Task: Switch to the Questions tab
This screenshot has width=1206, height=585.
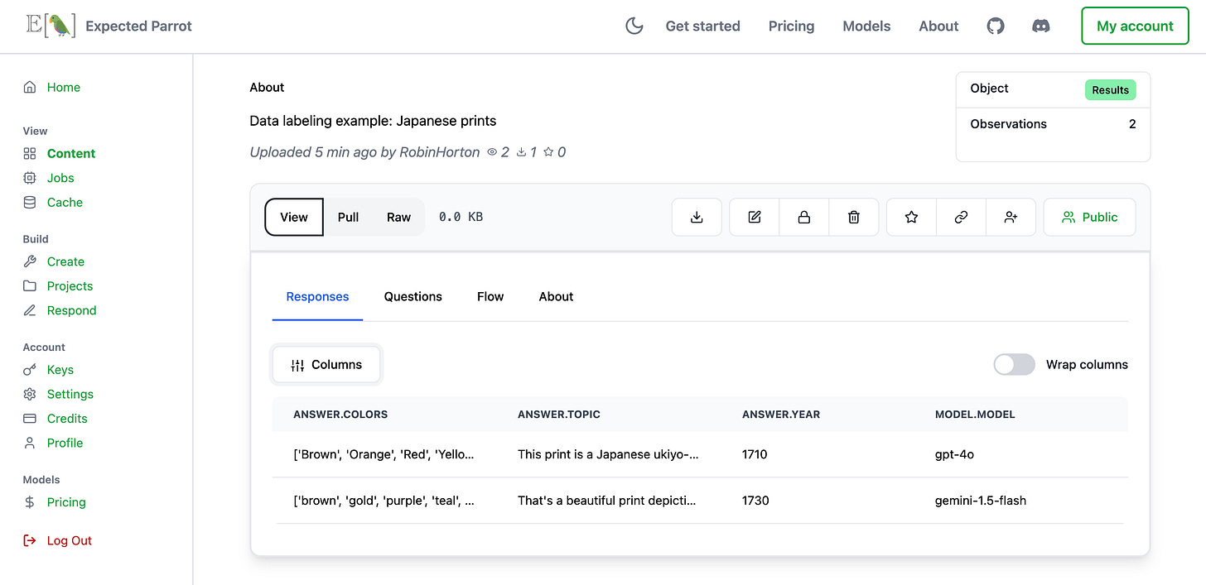Action: tap(412, 296)
